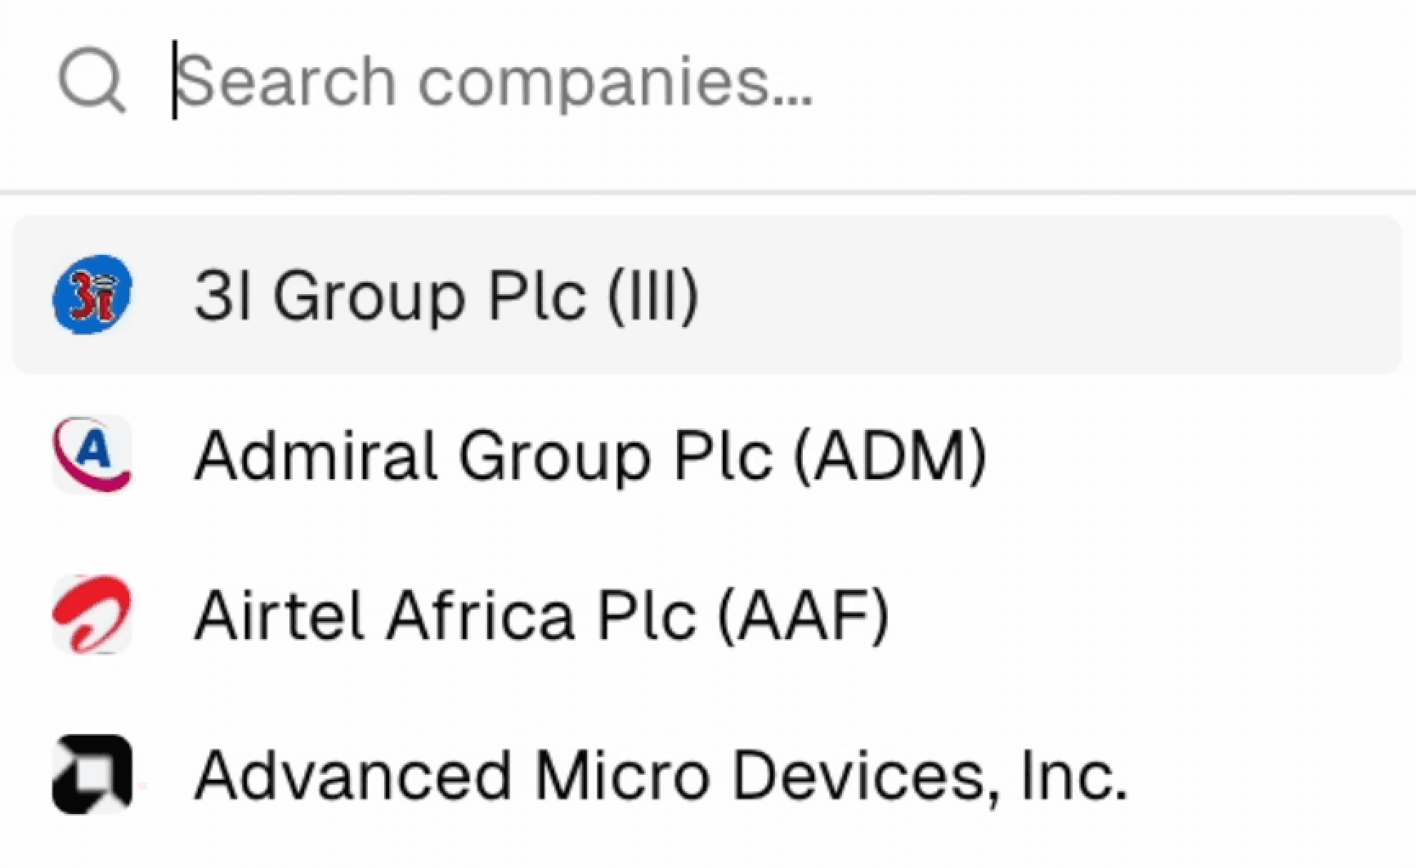Click the red Airtel Africa logo
This screenshot has width=1416, height=868.
pyautogui.click(x=92, y=615)
